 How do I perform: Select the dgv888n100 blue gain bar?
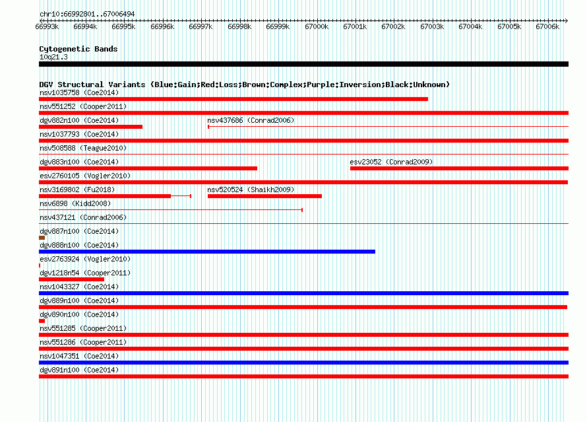pos(207,252)
